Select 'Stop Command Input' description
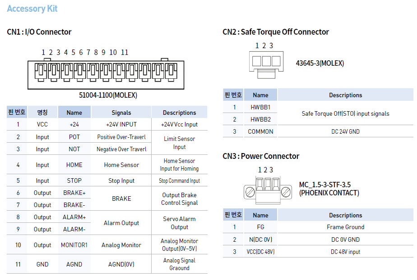The width and height of the screenshot is (417, 280). coord(180,181)
